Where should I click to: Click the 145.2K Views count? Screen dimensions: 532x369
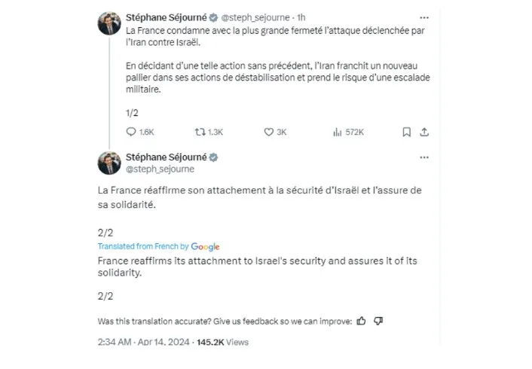coord(222,342)
